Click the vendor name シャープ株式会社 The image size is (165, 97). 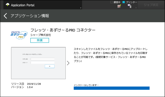[41, 35]
